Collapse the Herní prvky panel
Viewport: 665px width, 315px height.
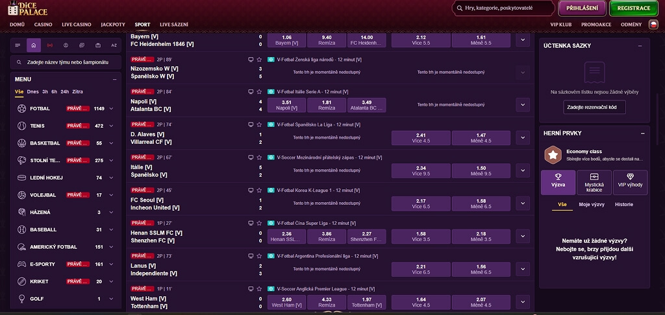tap(644, 134)
